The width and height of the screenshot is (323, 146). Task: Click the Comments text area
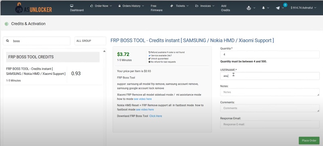click(270, 108)
